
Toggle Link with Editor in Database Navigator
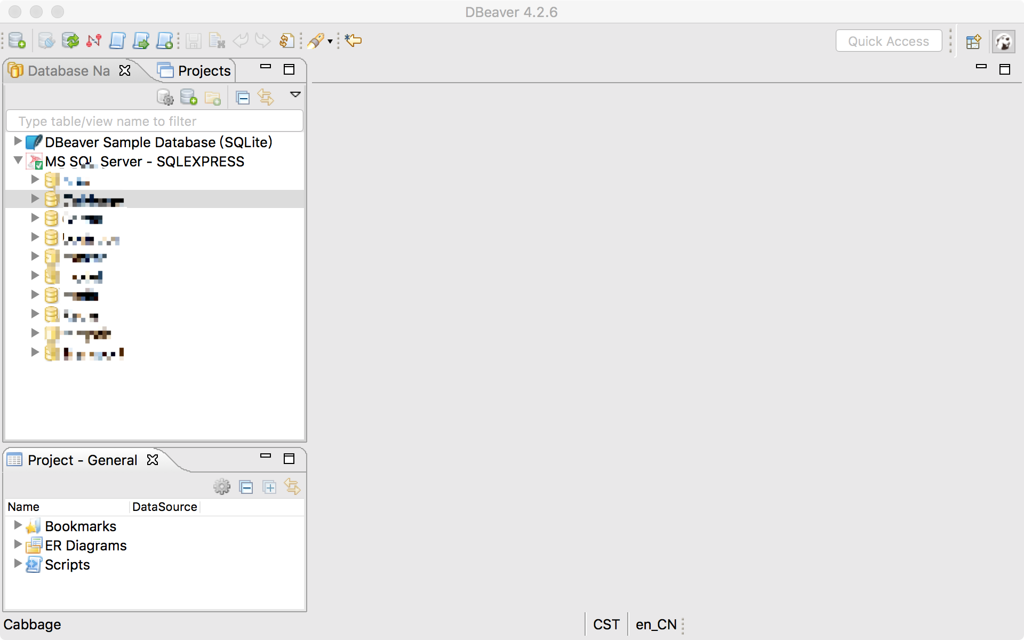pyautogui.click(x=266, y=98)
